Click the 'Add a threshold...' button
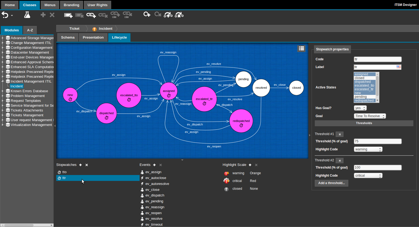Viewport: 419px width, 227px height. click(x=331, y=183)
